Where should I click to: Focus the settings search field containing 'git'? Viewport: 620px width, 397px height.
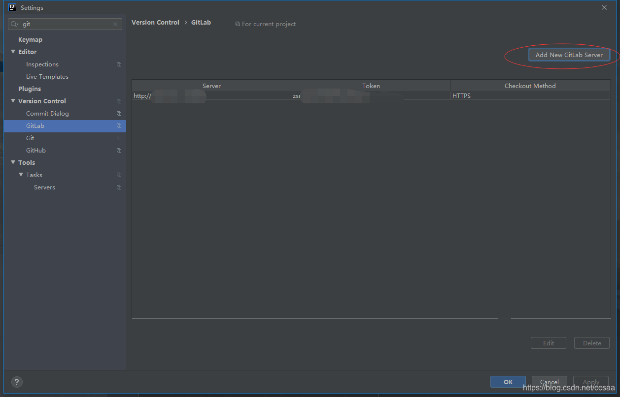(65, 24)
